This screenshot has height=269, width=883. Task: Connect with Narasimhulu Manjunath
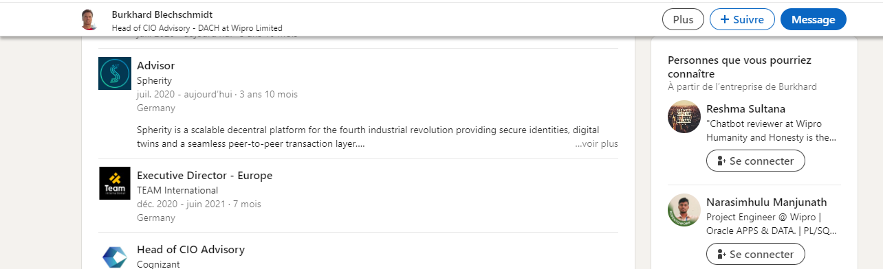coord(756,254)
